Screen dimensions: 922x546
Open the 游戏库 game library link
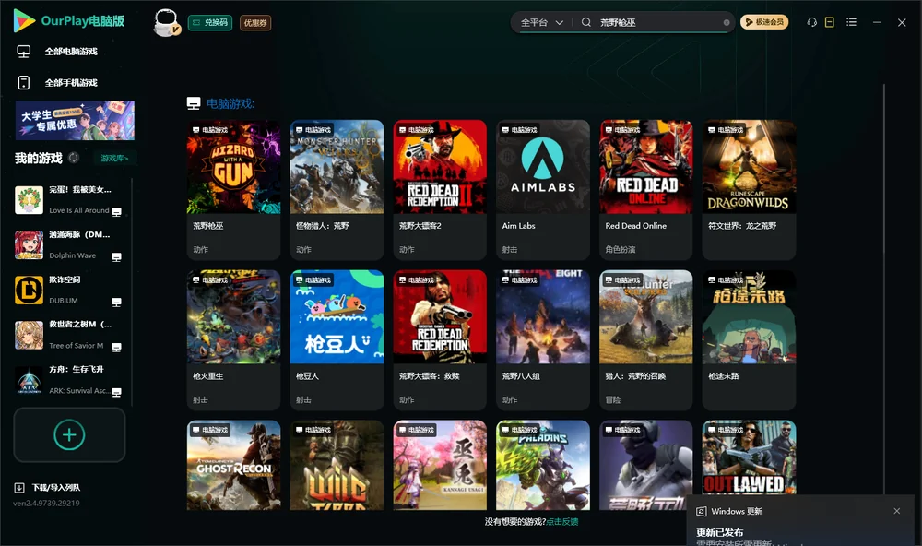114,158
